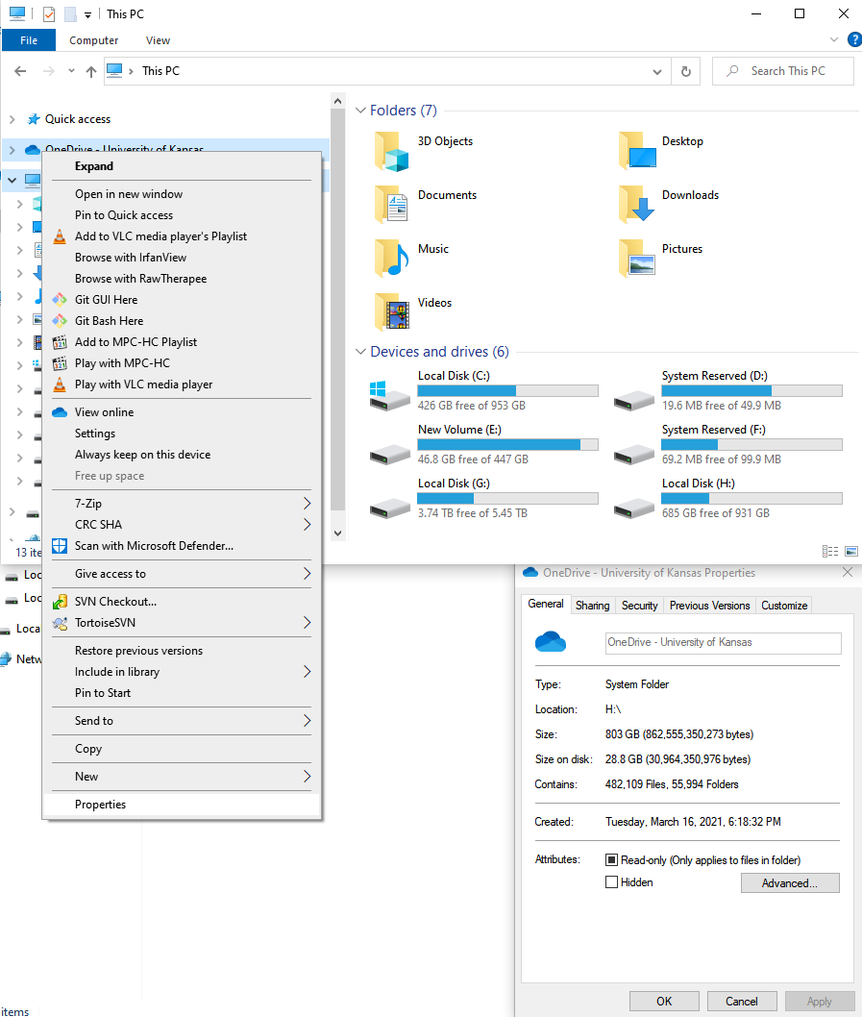The image size is (862, 1017).
Task: Open the 7-Zip submenu
Action: tap(182, 504)
